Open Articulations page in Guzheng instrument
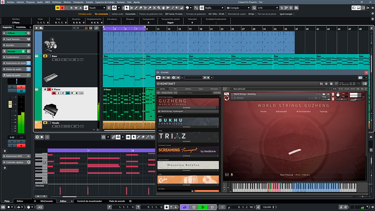 point(303,112)
